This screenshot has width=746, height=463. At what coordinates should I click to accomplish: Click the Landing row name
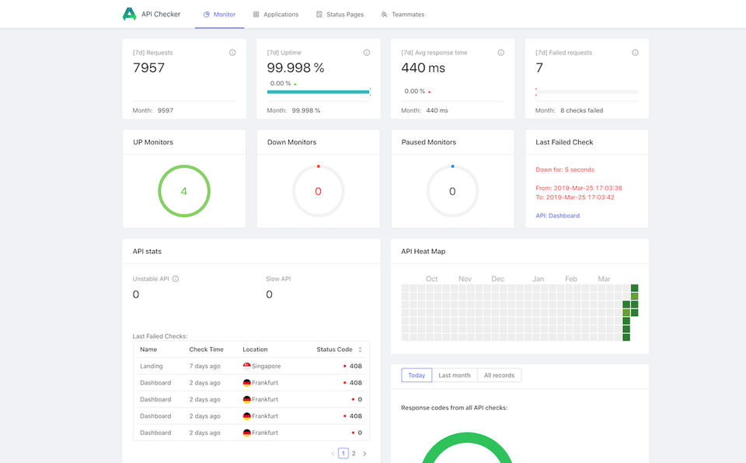[x=152, y=366]
